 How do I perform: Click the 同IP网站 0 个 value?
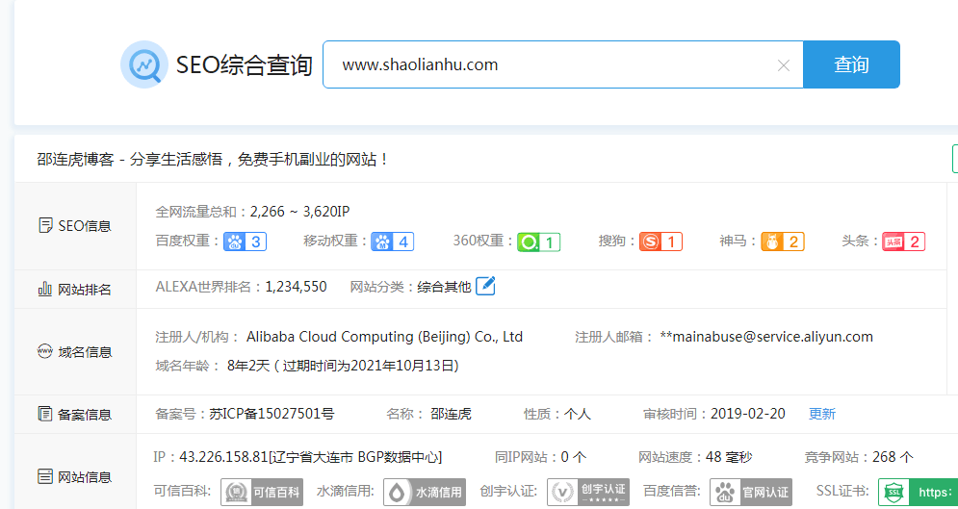[573, 456]
